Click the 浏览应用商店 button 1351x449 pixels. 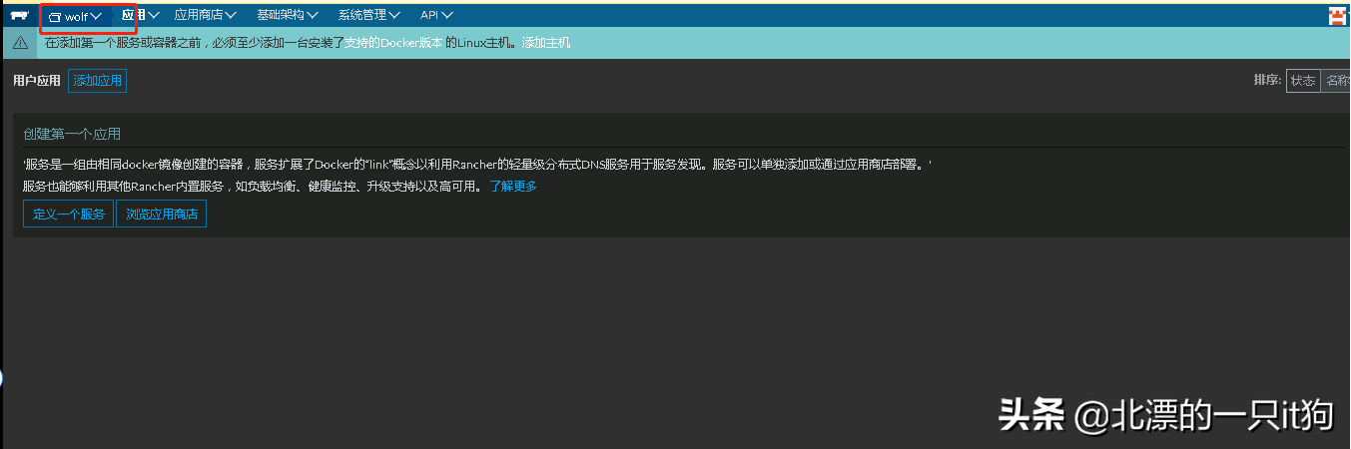click(162, 214)
